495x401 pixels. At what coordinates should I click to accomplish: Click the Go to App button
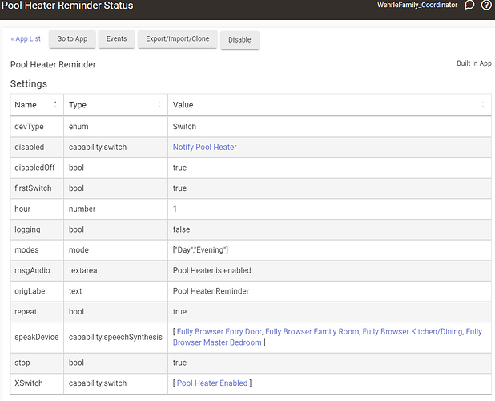pos(72,38)
